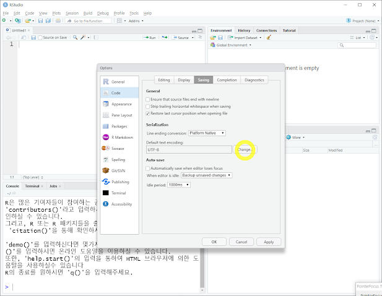382x296 pixels.
Task: Open the Terminal tab beside Console
Action: [32, 186]
